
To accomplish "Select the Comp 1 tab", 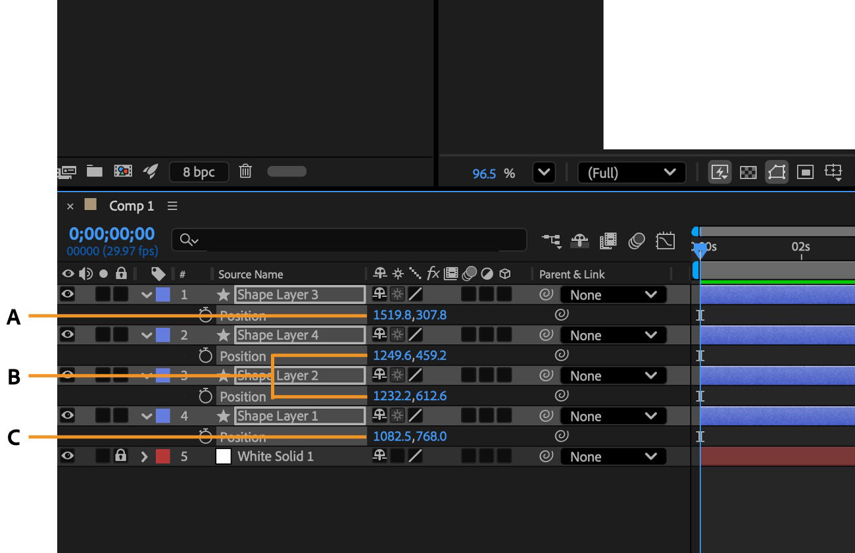I will pos(132,205).
